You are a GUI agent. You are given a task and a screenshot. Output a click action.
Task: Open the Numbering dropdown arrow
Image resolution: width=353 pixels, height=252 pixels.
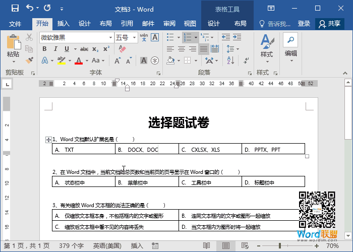[196, 37]
